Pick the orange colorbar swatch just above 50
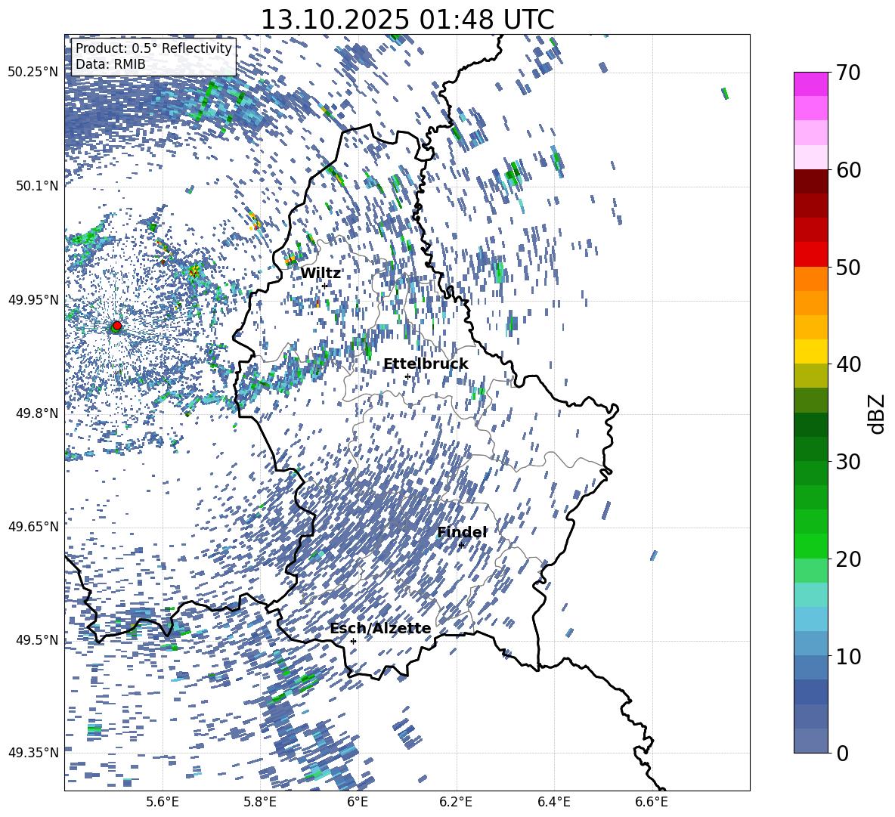Screen dimensions: 895x817 (x=810, y=278)
